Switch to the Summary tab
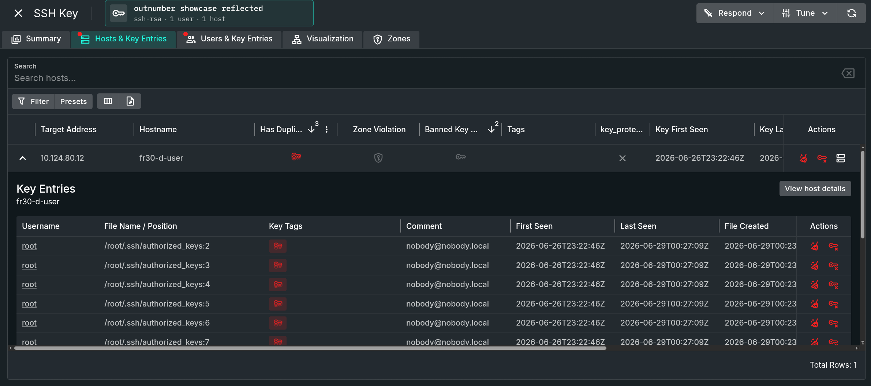 tap(36, 39)
